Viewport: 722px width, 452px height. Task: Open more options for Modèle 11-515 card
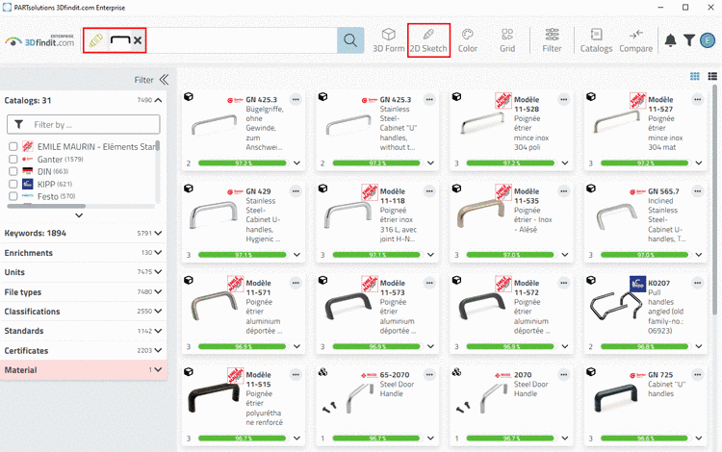[296, 375]
